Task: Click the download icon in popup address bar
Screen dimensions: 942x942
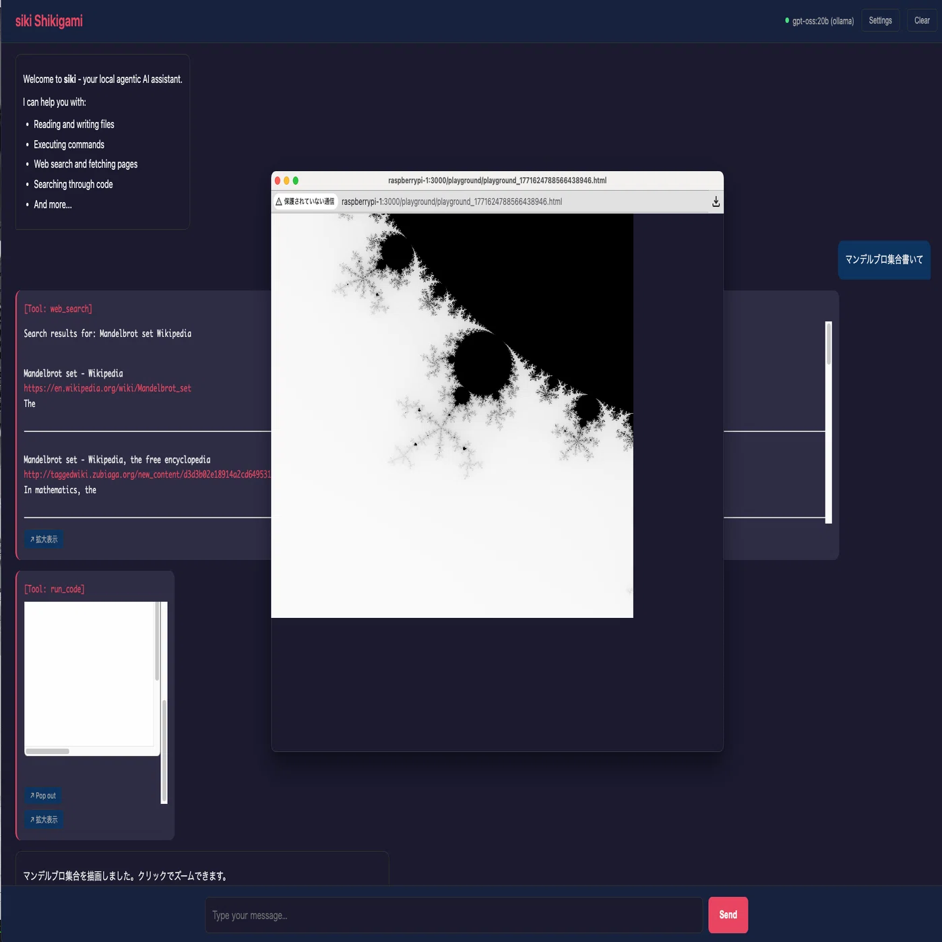Action: click(716, 202)
